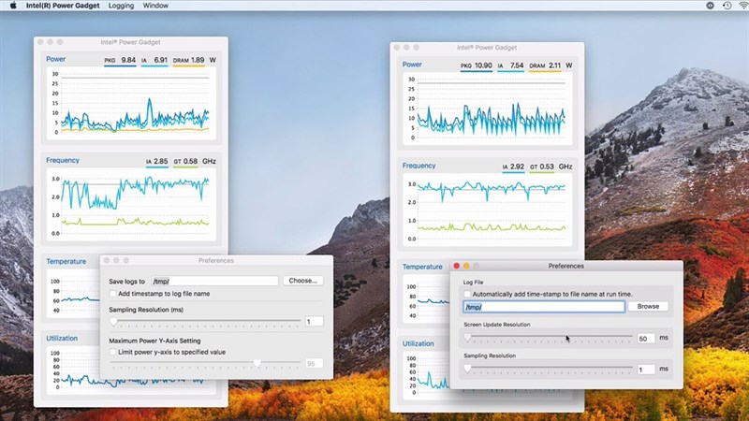Click the Utilization heading in left window

tap(62, 339)
